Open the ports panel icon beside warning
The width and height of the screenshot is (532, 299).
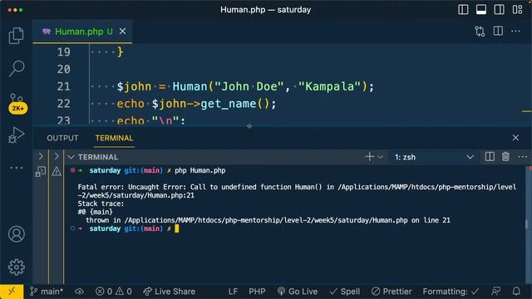(x=41, y=172)
